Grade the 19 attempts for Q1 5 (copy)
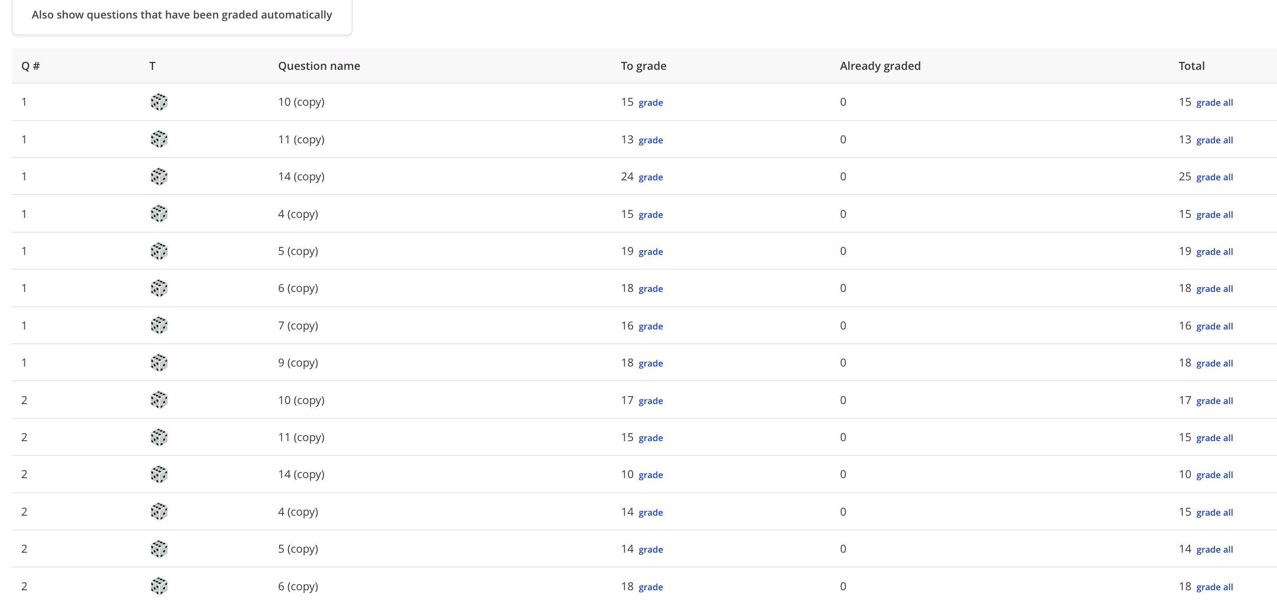 (x=651, y=252)
